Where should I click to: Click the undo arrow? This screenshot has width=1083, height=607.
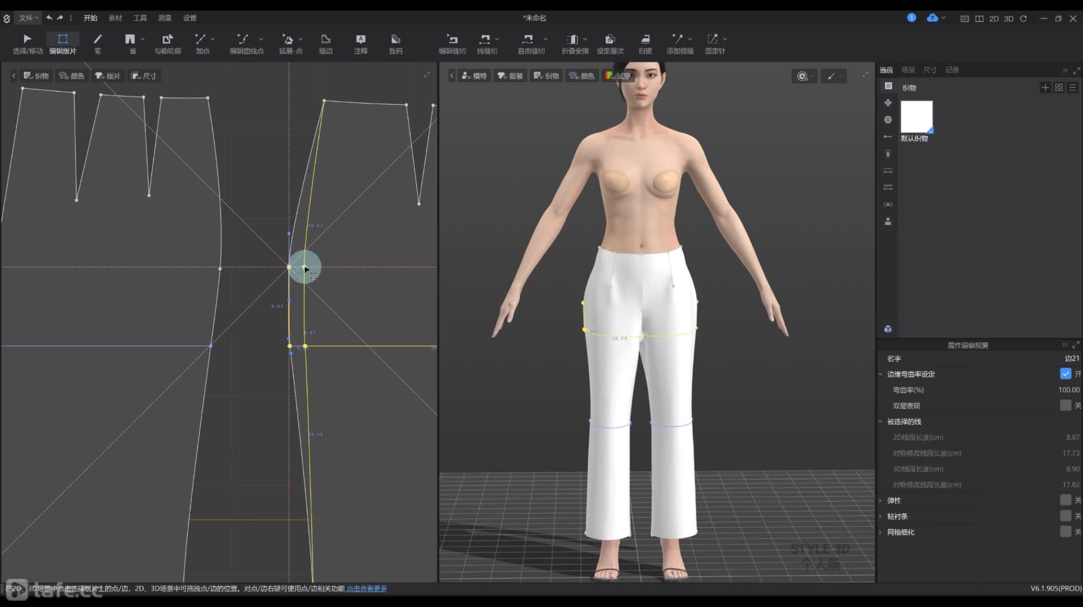[49, 18]
